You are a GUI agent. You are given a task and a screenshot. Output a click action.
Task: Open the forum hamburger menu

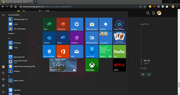(x=153, y=13)
